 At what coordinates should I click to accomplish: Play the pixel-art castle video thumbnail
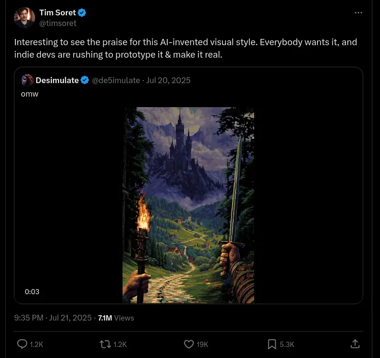tap(188, 205)
